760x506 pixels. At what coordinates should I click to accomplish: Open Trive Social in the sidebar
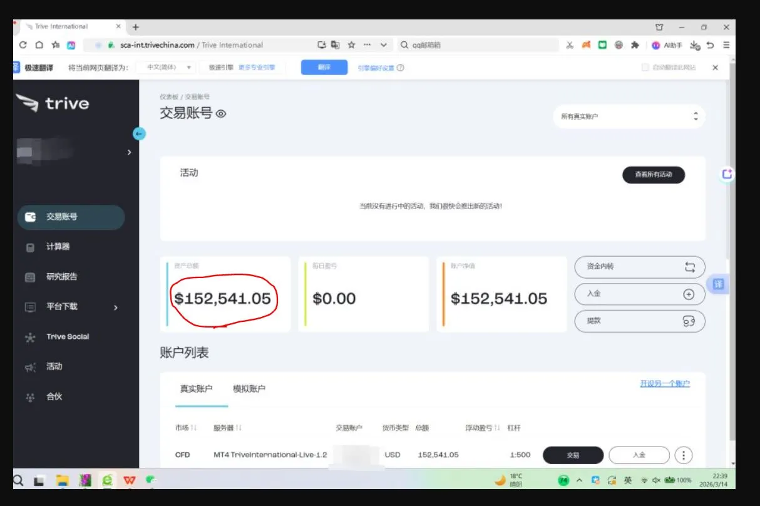68,337
